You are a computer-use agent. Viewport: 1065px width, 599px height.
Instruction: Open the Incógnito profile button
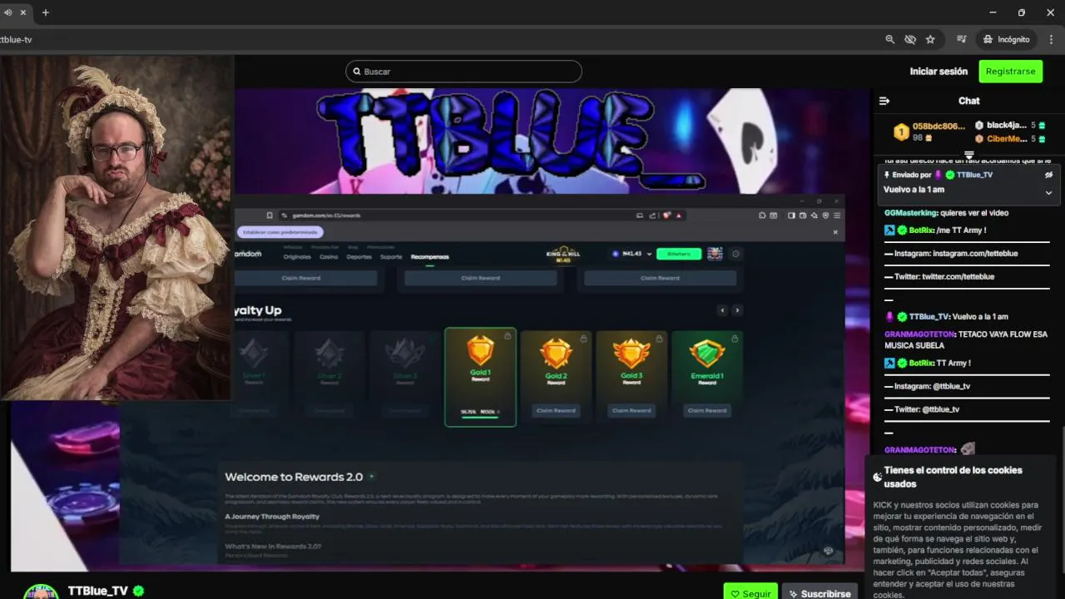tap(1006, 39)
